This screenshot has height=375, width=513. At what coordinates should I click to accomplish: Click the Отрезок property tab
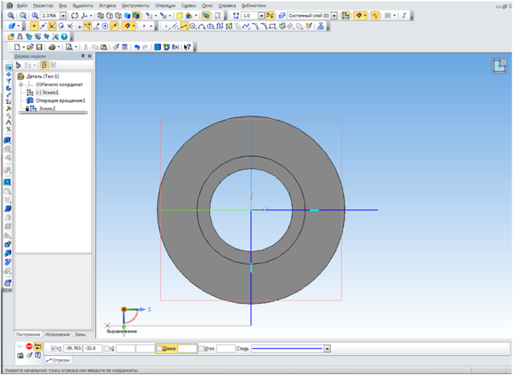click(x=58, y=360)
